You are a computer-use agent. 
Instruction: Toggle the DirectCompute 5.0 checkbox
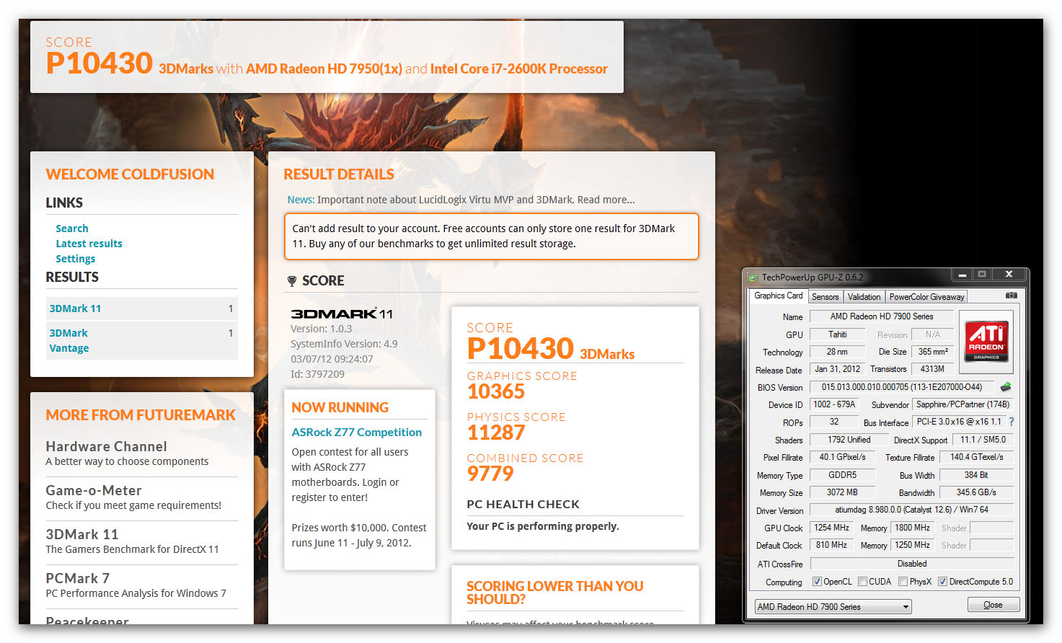click(x=942, y=582)
